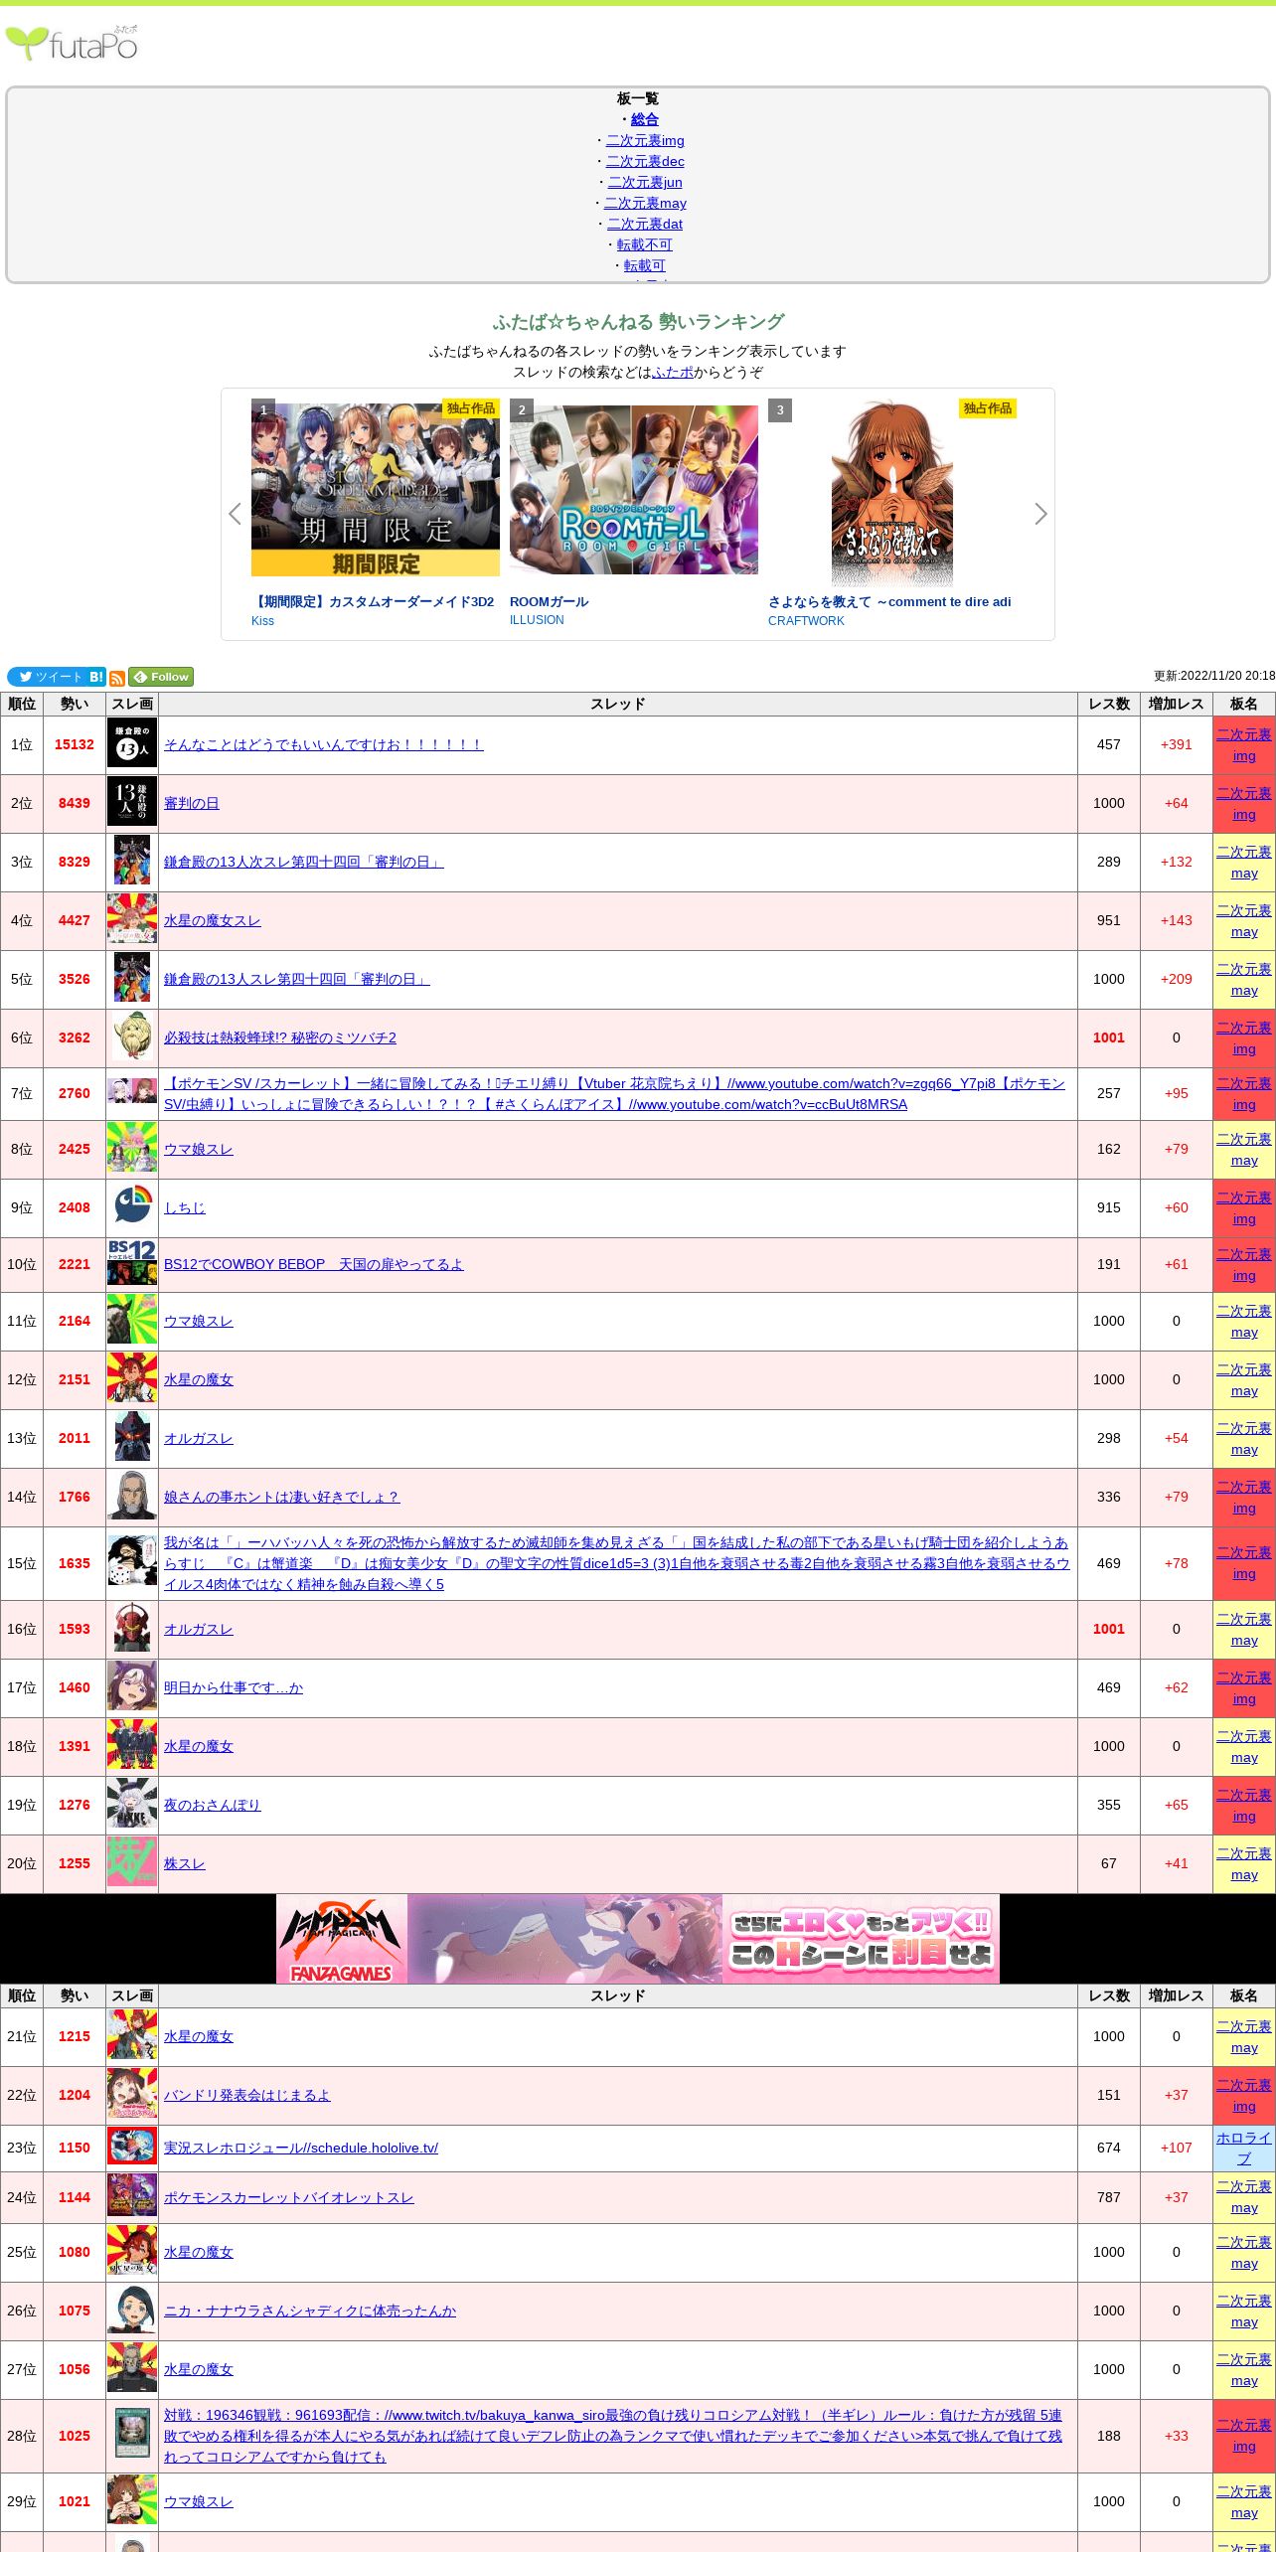Select 転載不可 in the board list
The width and height of the screenshot is (1276, 2552).
click(x=645, y=244)
